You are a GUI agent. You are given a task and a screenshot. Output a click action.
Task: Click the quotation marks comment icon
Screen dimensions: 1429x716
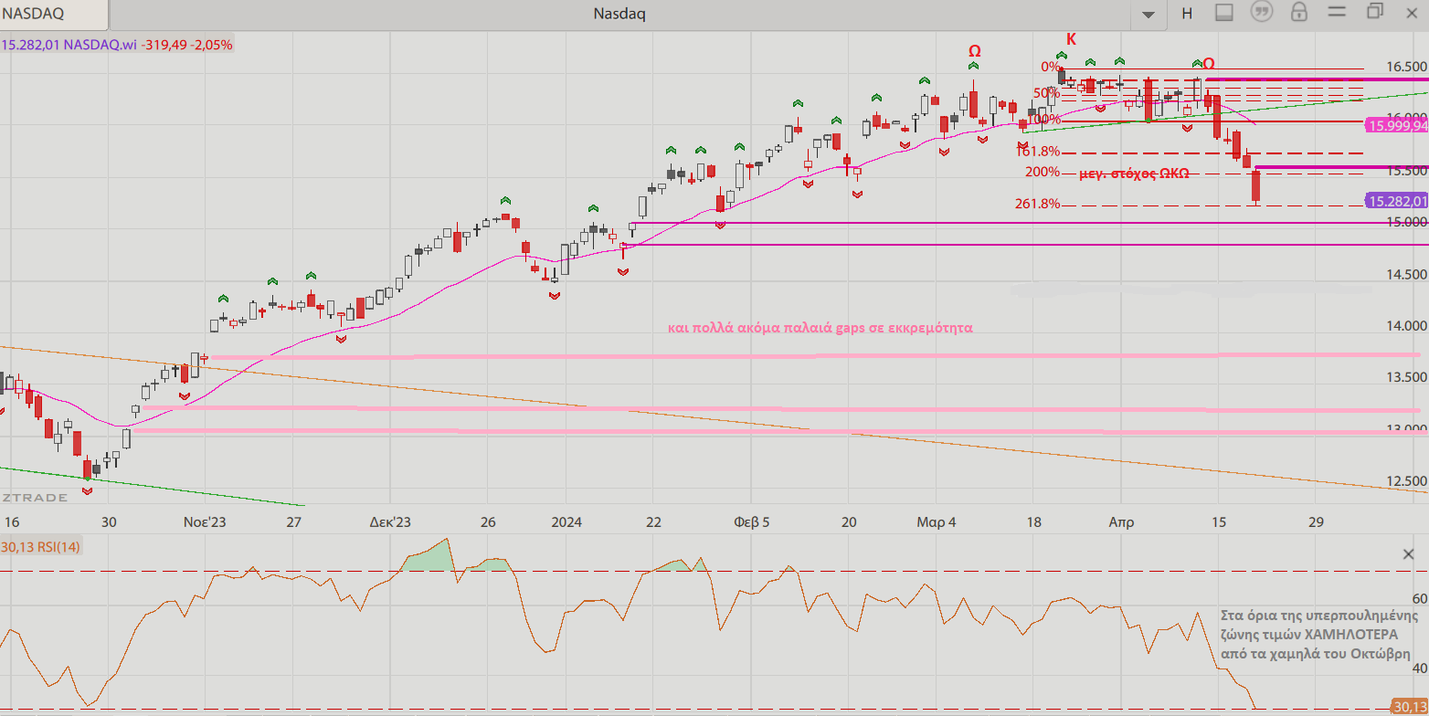[1262, 13]
